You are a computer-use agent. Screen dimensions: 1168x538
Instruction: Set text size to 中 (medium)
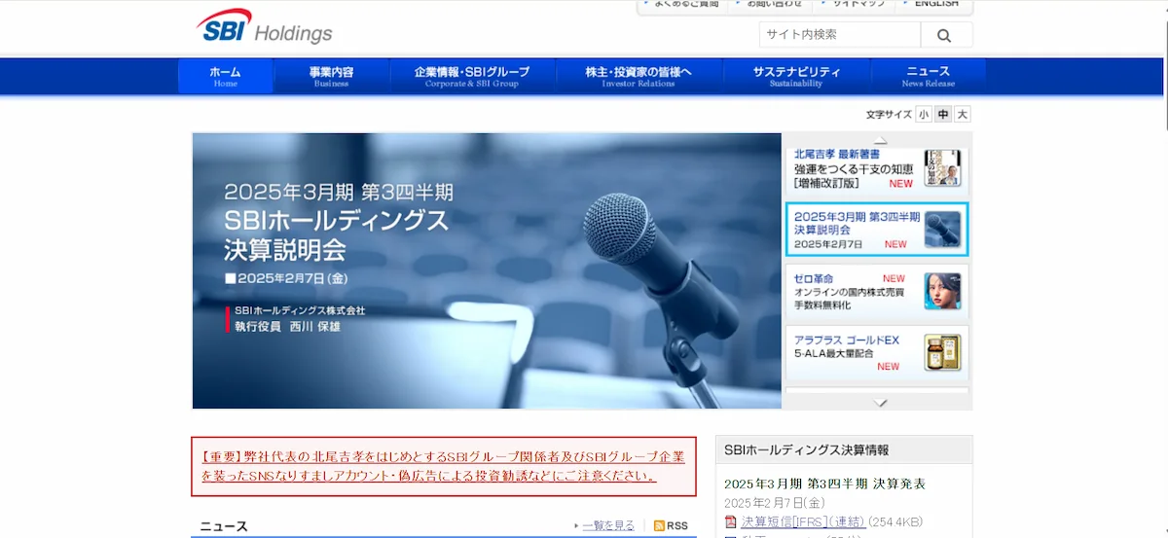pos(943,114)
